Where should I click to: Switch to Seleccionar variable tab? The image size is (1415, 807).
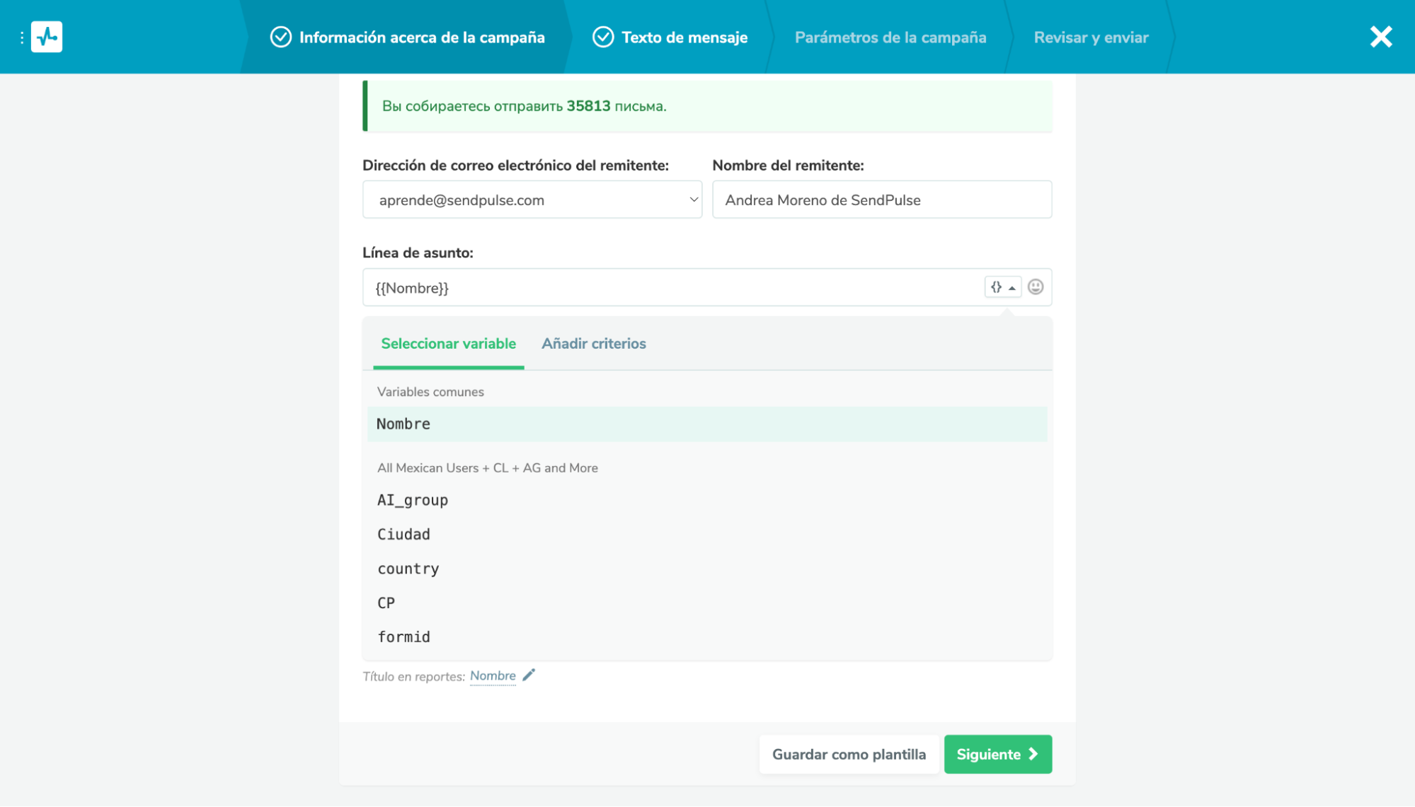click(449, 344)
